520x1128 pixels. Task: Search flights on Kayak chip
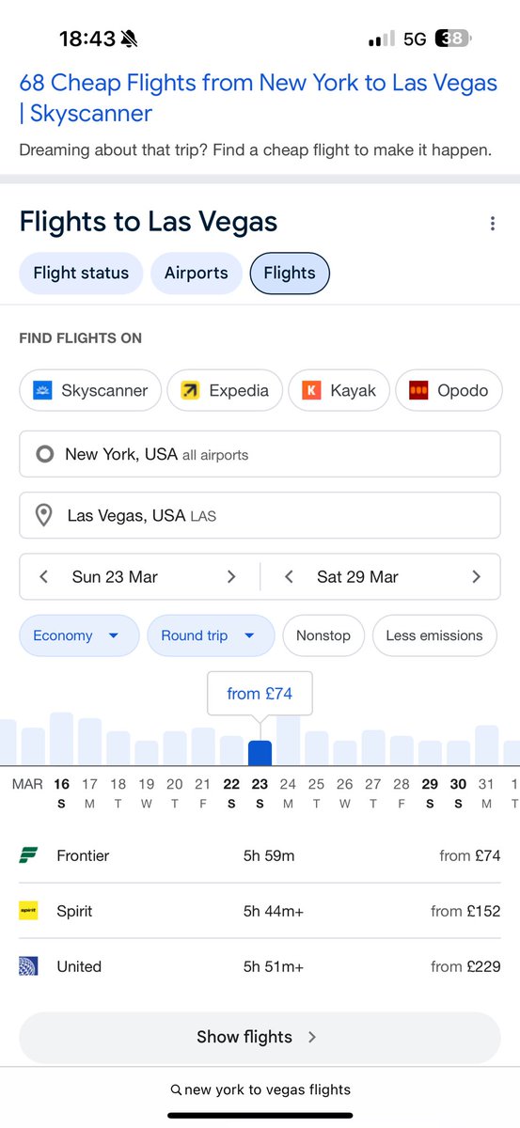pyautogui.click(x=339, y=390)
